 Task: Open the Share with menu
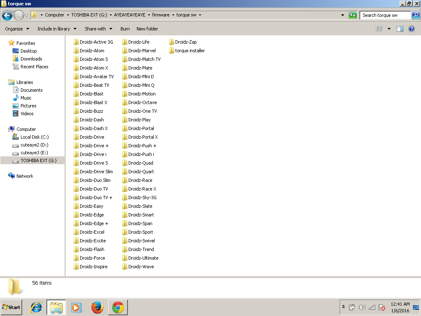[x=98, y=29]
